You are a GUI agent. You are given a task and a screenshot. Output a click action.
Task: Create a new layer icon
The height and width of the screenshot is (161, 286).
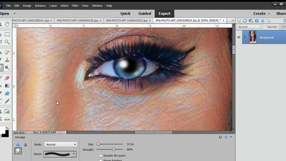point(239,21)
